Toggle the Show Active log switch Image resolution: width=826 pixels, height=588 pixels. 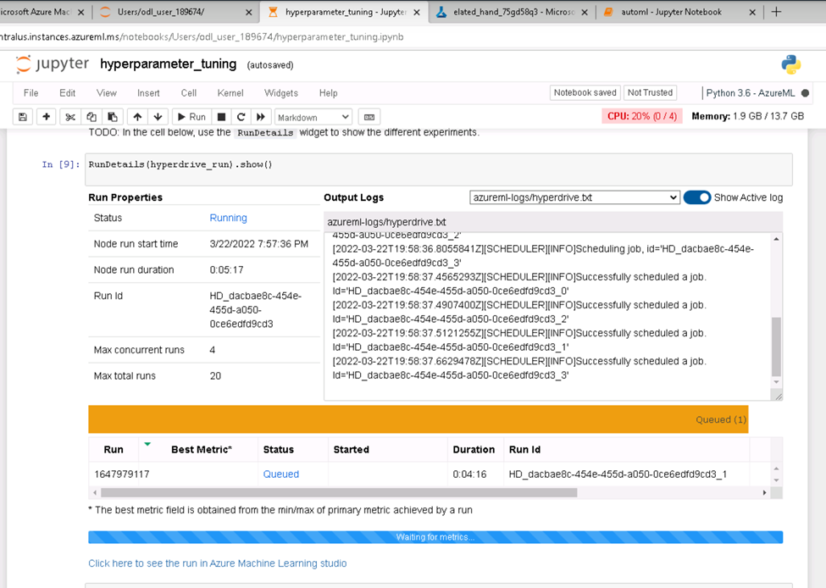tap(697, 197)
